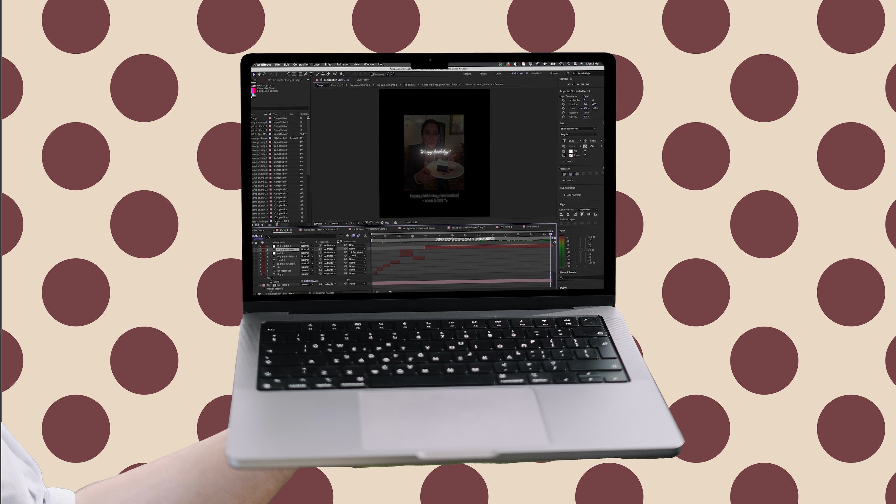Click the Fill color eyedropper

click(x=585, y=151)
